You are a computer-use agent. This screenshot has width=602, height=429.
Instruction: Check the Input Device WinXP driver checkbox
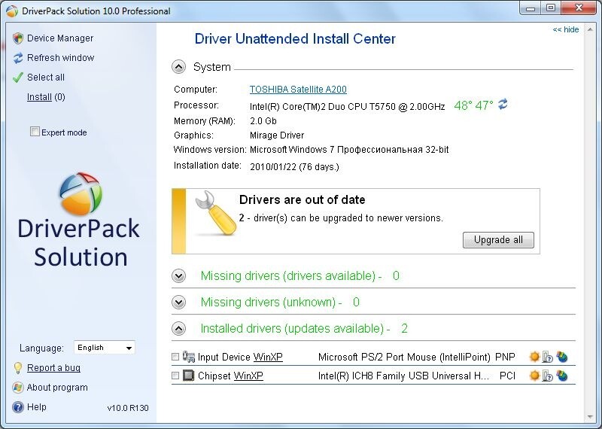175,357
